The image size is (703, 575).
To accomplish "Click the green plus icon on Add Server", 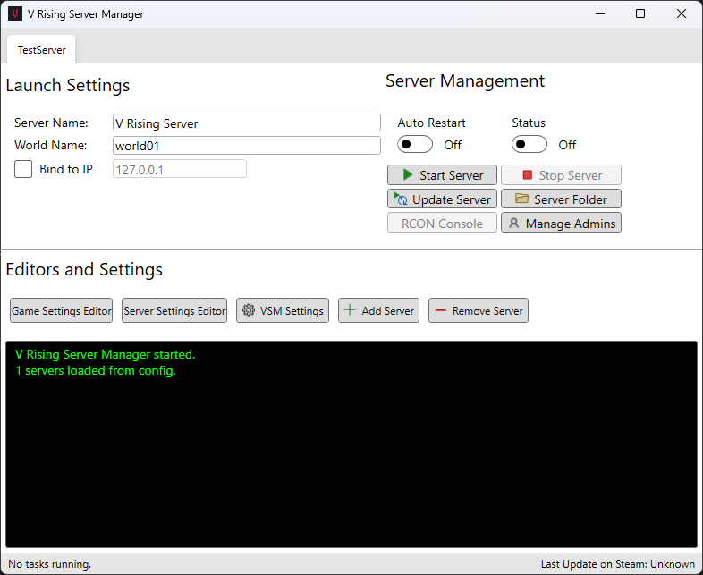I will [x=350, y=310].
